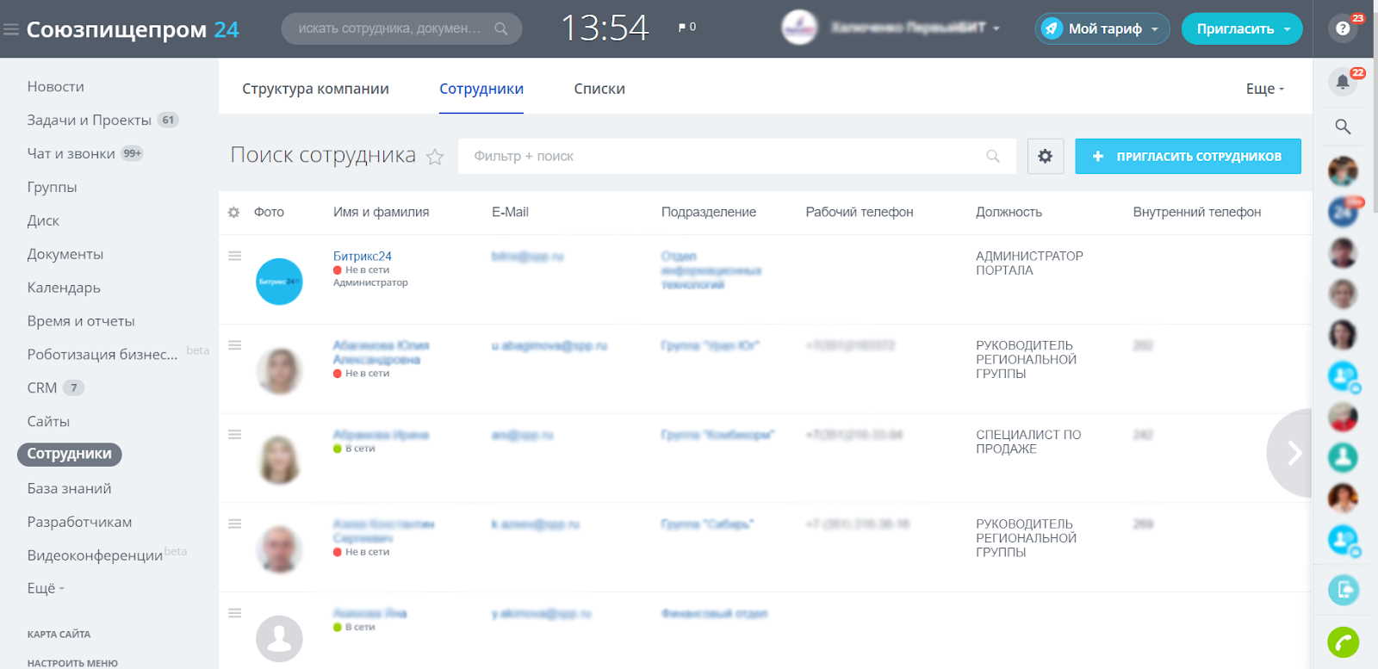Open CRM in the left menu
The image size is (1378, 669).
pos(41,387)
